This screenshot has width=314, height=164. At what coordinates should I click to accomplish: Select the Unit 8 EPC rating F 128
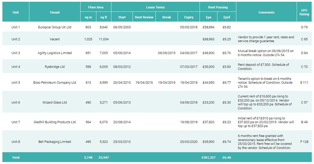[x=304, y=142]
